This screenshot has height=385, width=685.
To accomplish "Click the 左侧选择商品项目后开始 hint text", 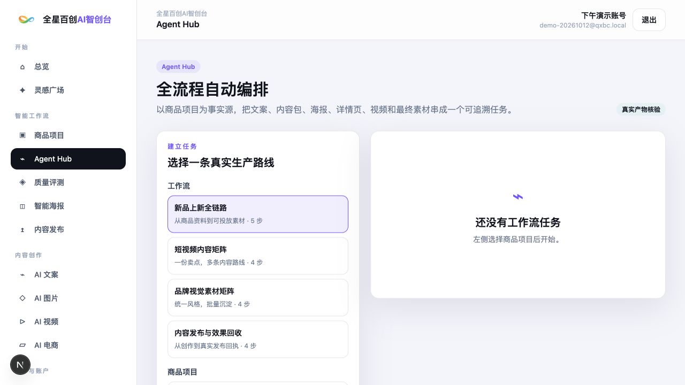I will click(x=518, y=240).
